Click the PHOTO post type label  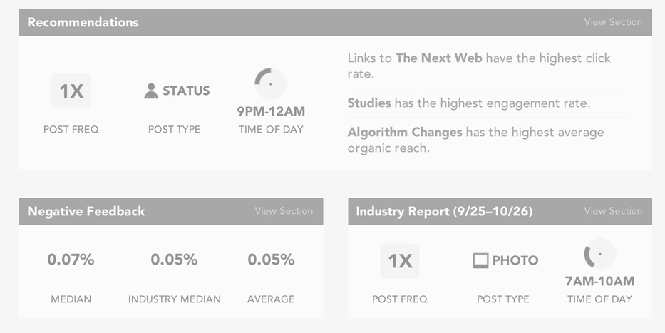[515, 260]
